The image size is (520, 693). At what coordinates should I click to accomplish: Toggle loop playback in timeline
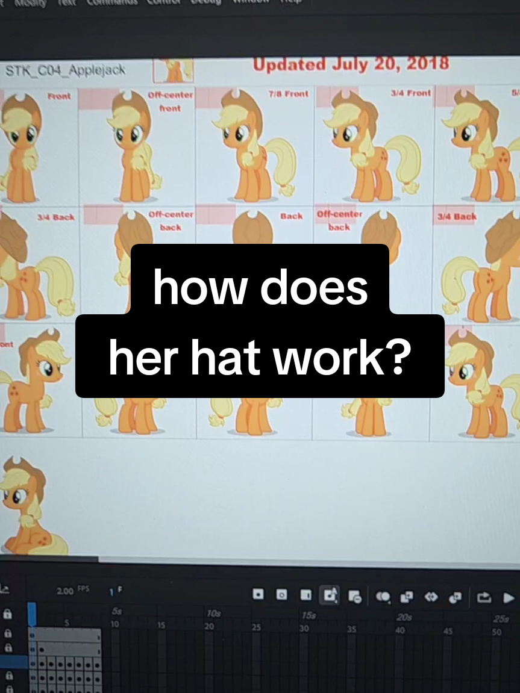484,597
